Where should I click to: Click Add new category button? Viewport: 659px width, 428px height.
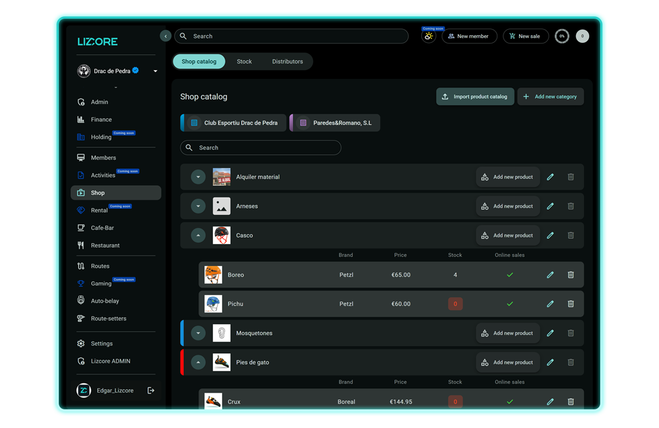pos(550,97)
